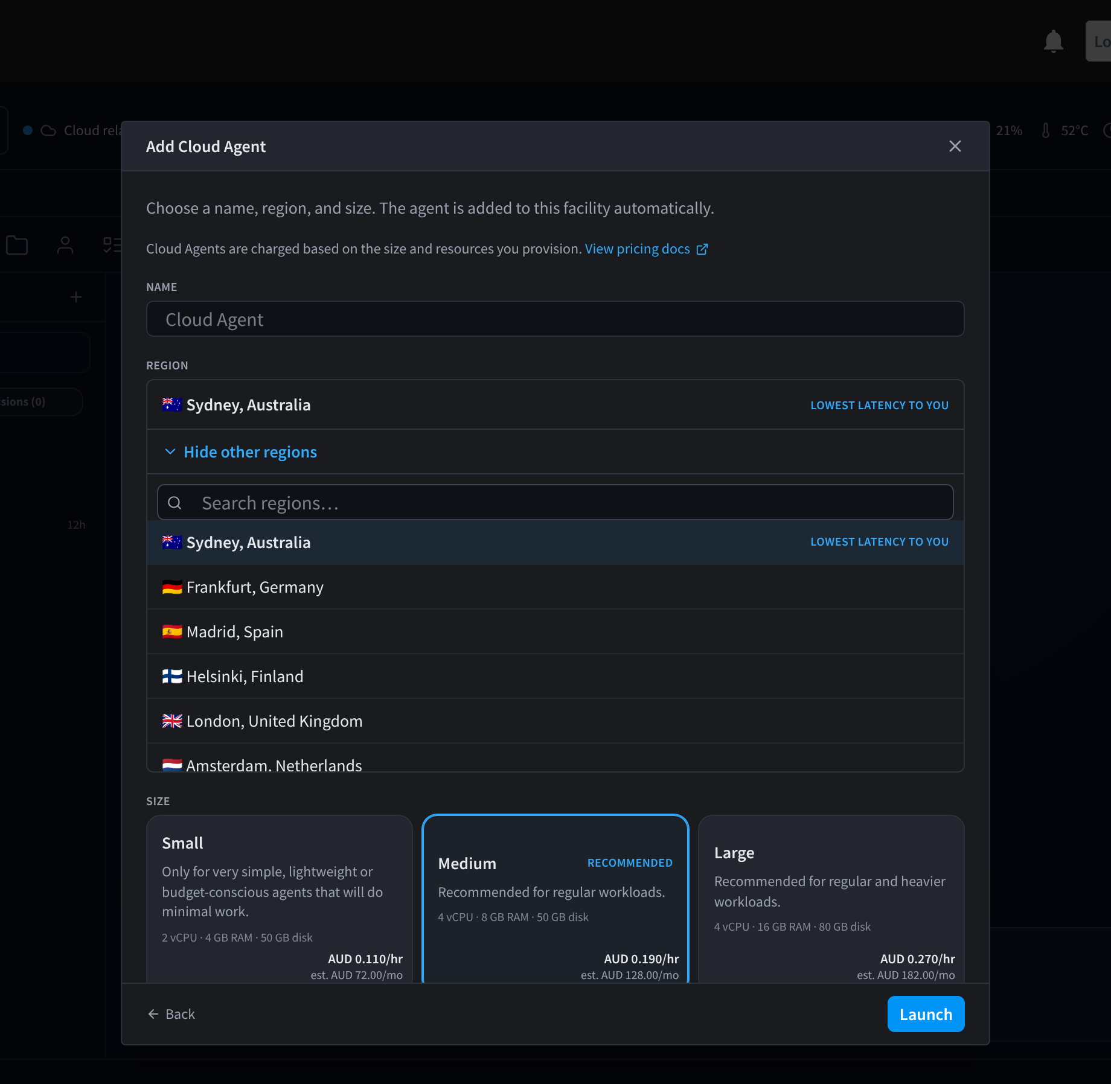
Task: Click the folder icon behind the dialog
Action: coord(17,246)
